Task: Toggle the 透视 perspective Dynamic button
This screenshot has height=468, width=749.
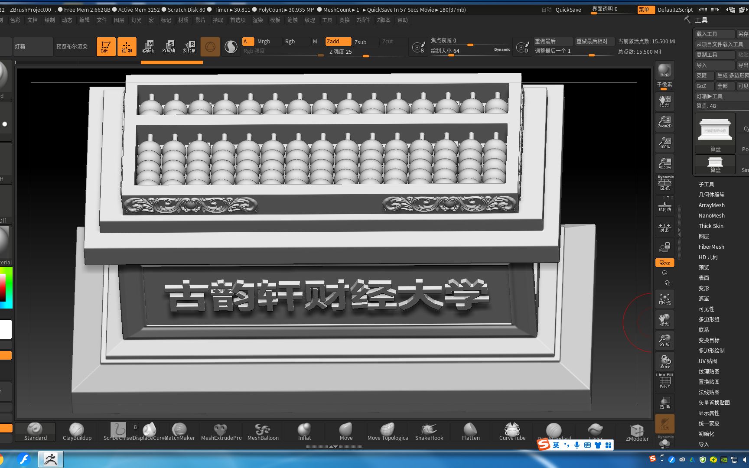Action: coord(664,184)
